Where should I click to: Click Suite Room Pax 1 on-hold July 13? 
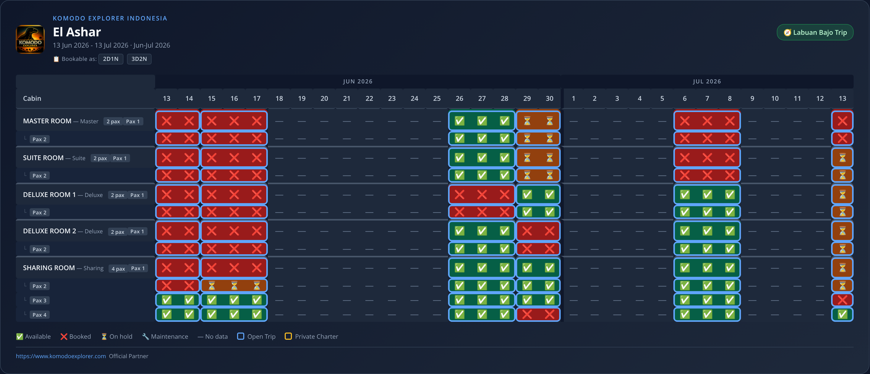click(842, 158)
